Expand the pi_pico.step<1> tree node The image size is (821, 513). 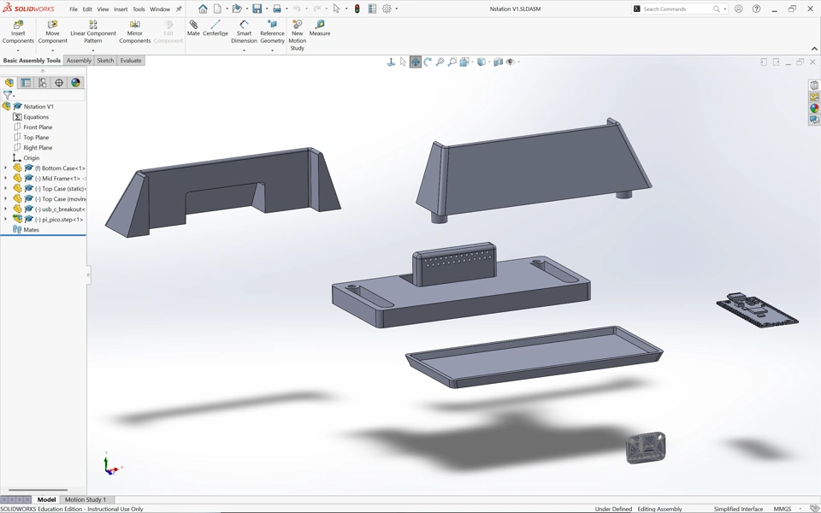(6, 220)
